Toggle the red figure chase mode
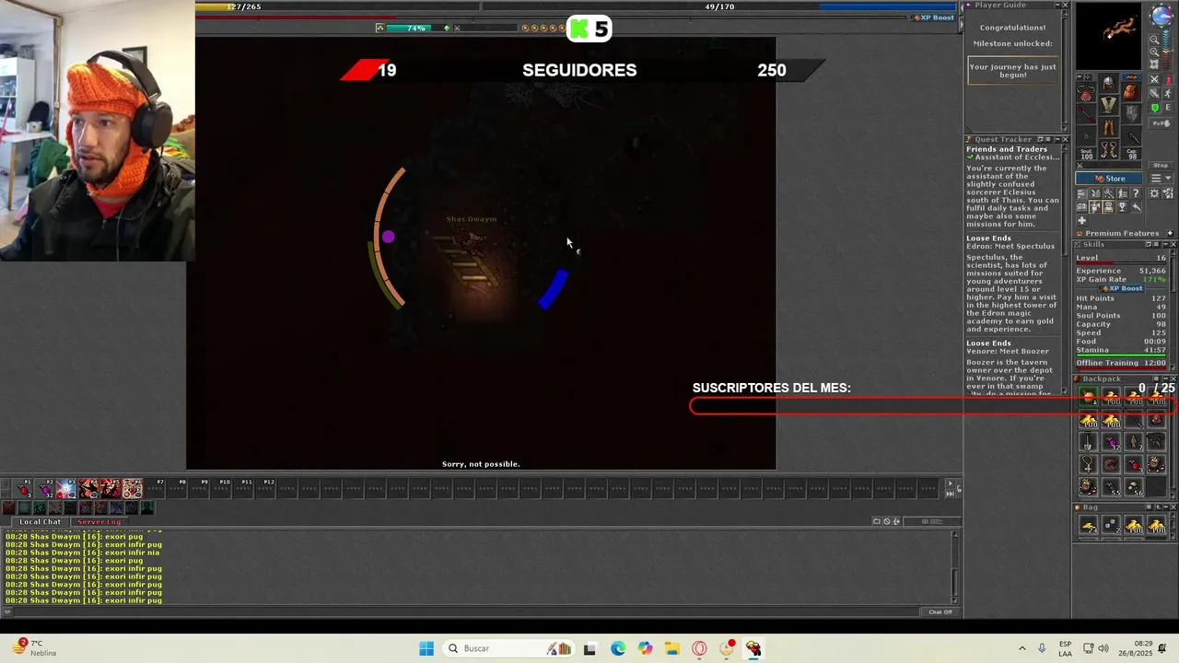Screen dimensions: 1179x663 pyautogui.click(x=1167, y=79)
